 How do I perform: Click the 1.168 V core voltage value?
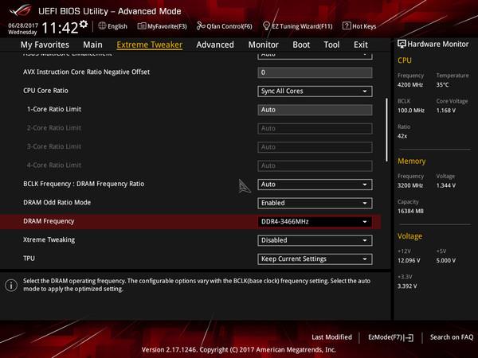click(x=446, y=111)
